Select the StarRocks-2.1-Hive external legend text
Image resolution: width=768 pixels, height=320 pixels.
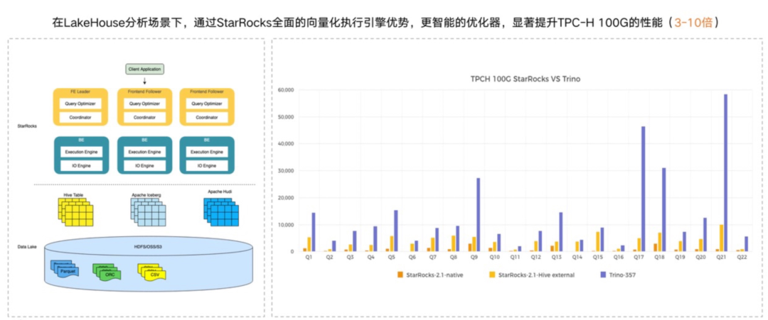[x=536, y=275]
